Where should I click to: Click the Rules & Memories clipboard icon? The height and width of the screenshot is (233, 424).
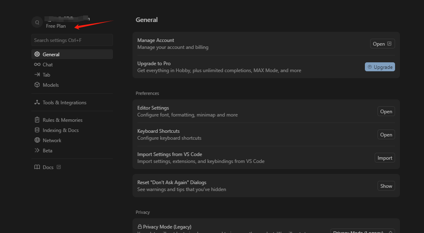[37, 120]
